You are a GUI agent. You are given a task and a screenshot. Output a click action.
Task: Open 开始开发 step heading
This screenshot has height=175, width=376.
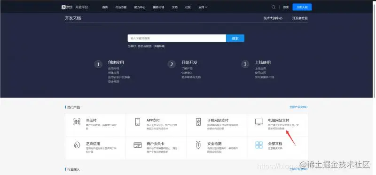189,62
